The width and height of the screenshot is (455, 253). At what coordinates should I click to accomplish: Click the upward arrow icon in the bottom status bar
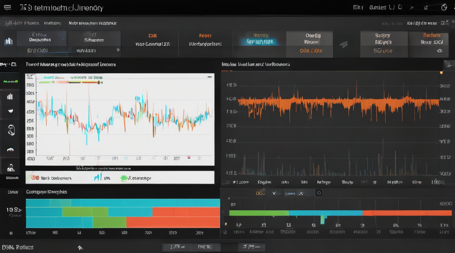point(80,247)
